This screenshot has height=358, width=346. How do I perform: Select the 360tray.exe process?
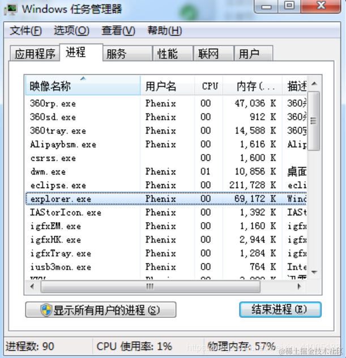[166, 131]
